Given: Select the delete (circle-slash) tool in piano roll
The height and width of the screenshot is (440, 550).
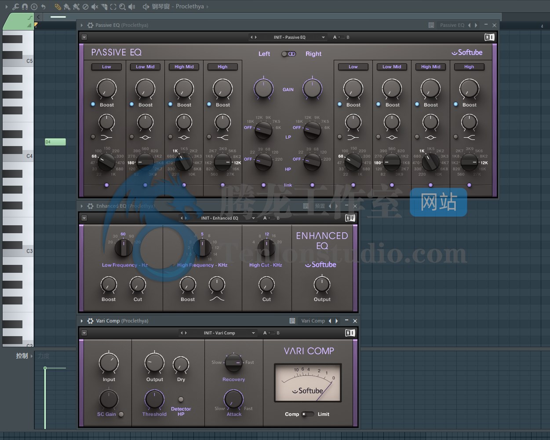Looking at the screenshot, I should (x=85, y=7).
